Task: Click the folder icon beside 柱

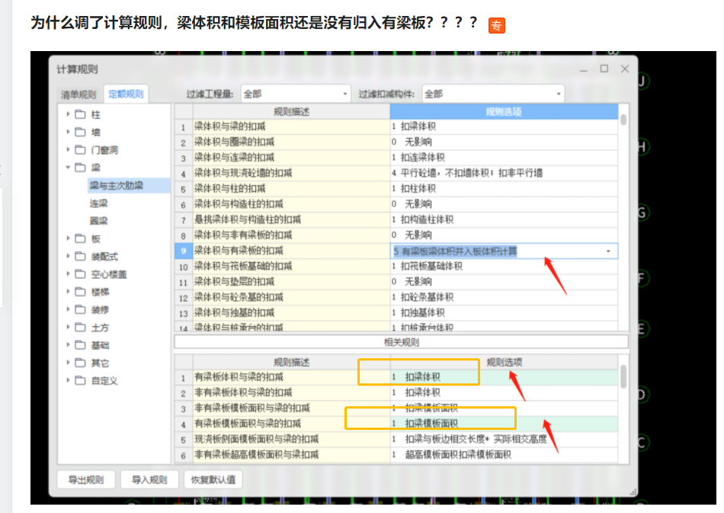Action: pos(80,114)
